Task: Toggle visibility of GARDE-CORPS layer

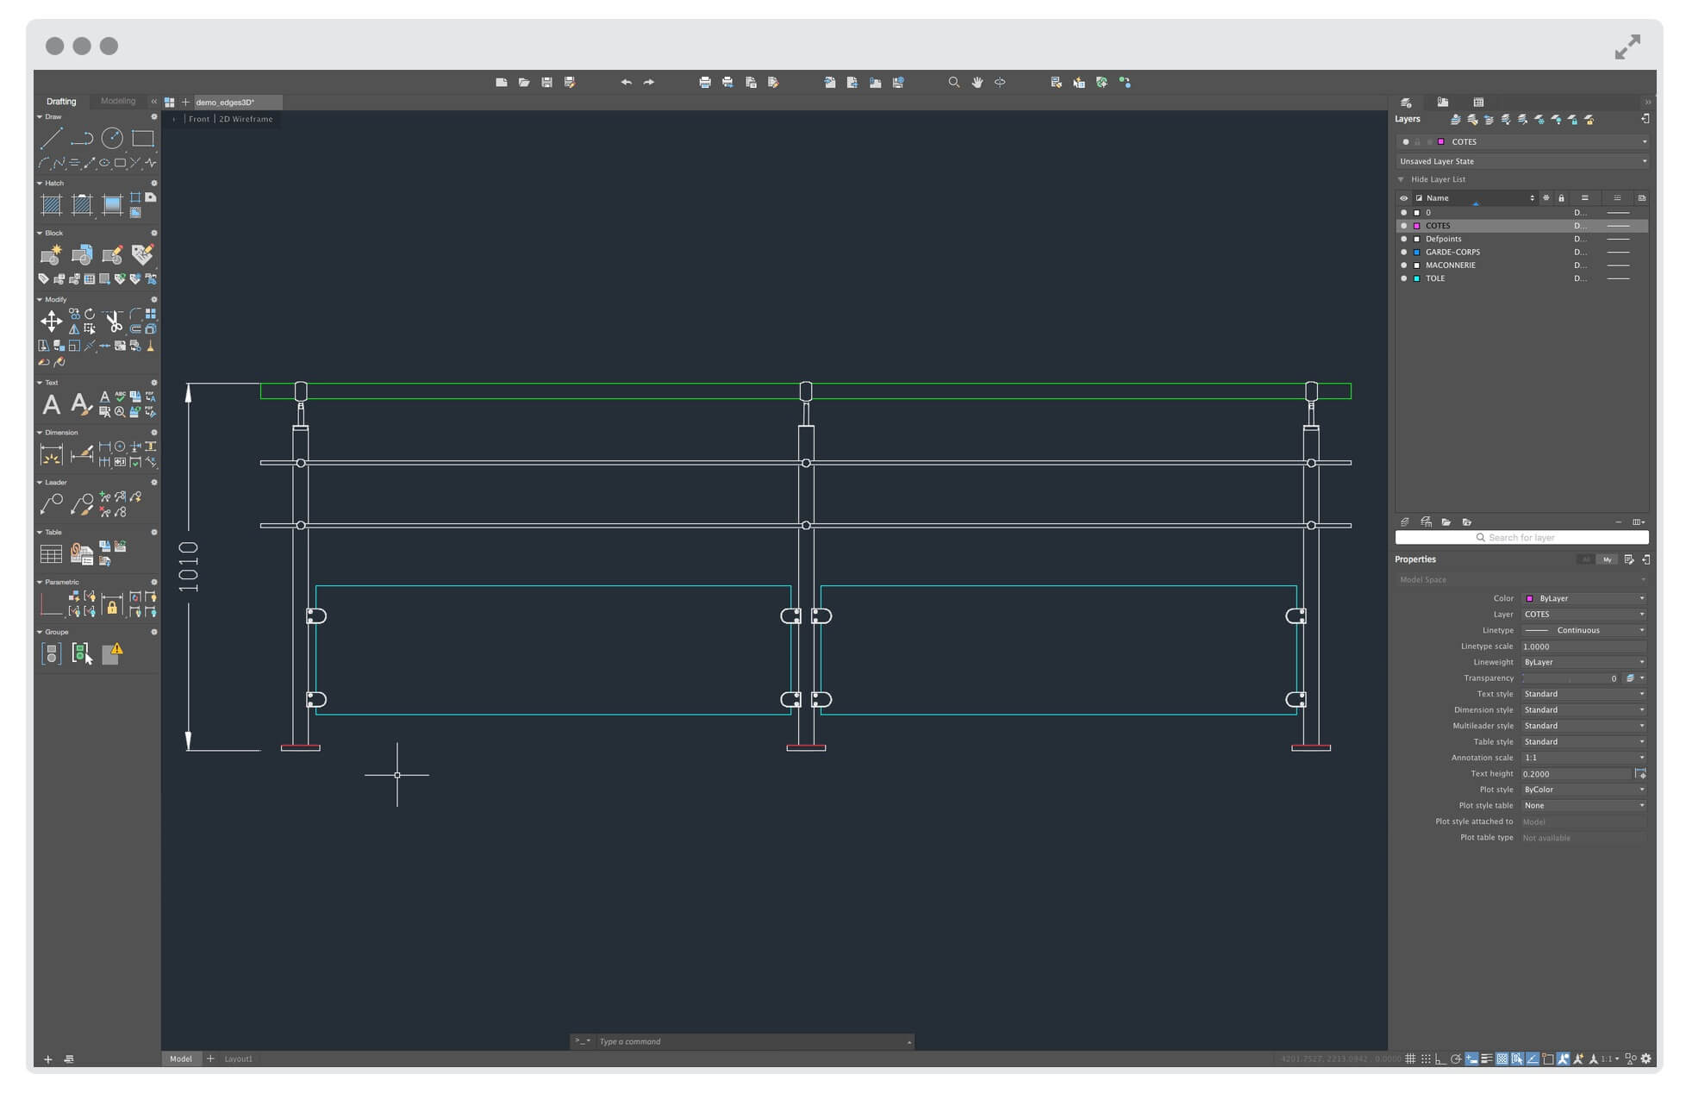Action: [x=1404, y=252]
